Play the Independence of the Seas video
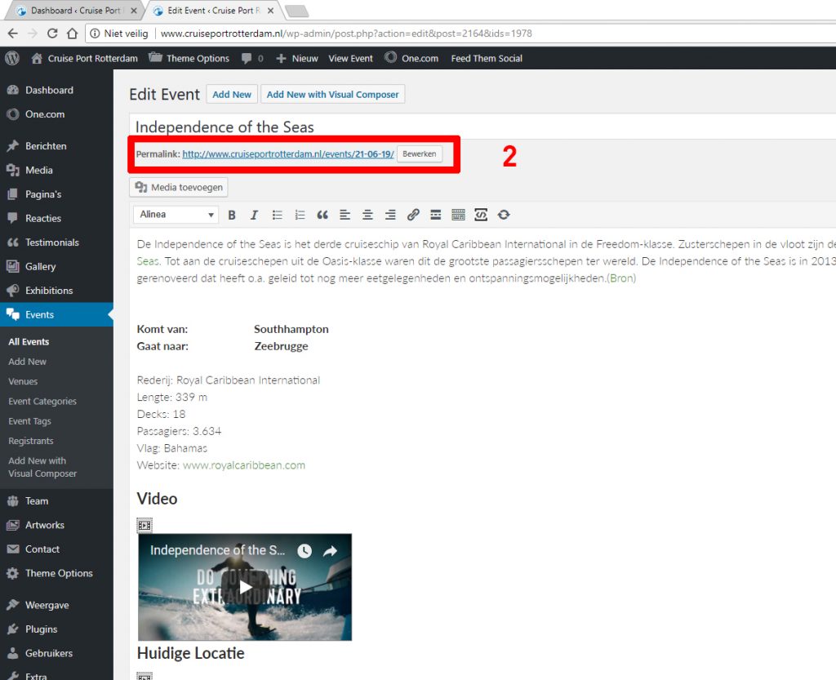 (245, 587)
